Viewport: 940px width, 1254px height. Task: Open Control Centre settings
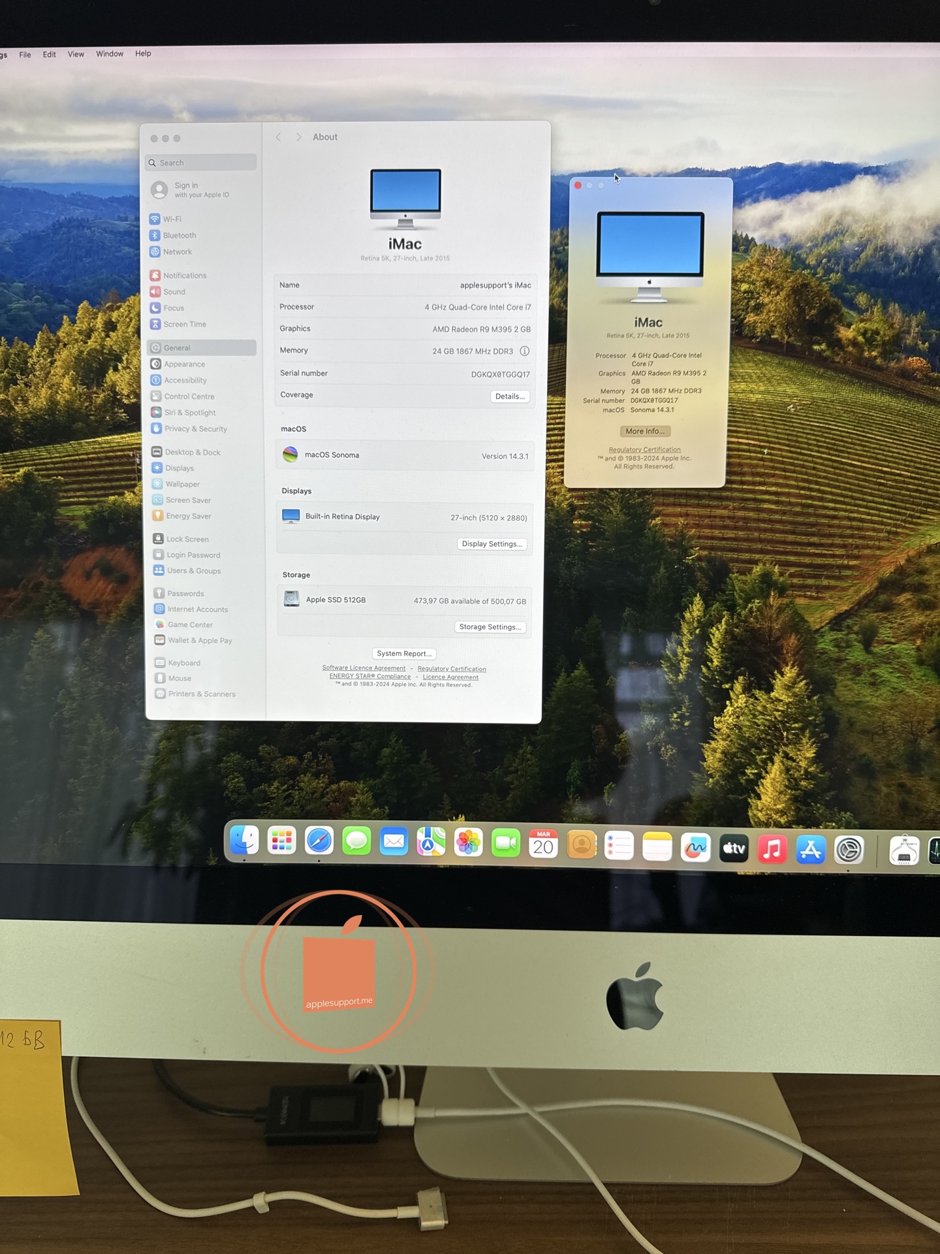(x=183, y=396)
